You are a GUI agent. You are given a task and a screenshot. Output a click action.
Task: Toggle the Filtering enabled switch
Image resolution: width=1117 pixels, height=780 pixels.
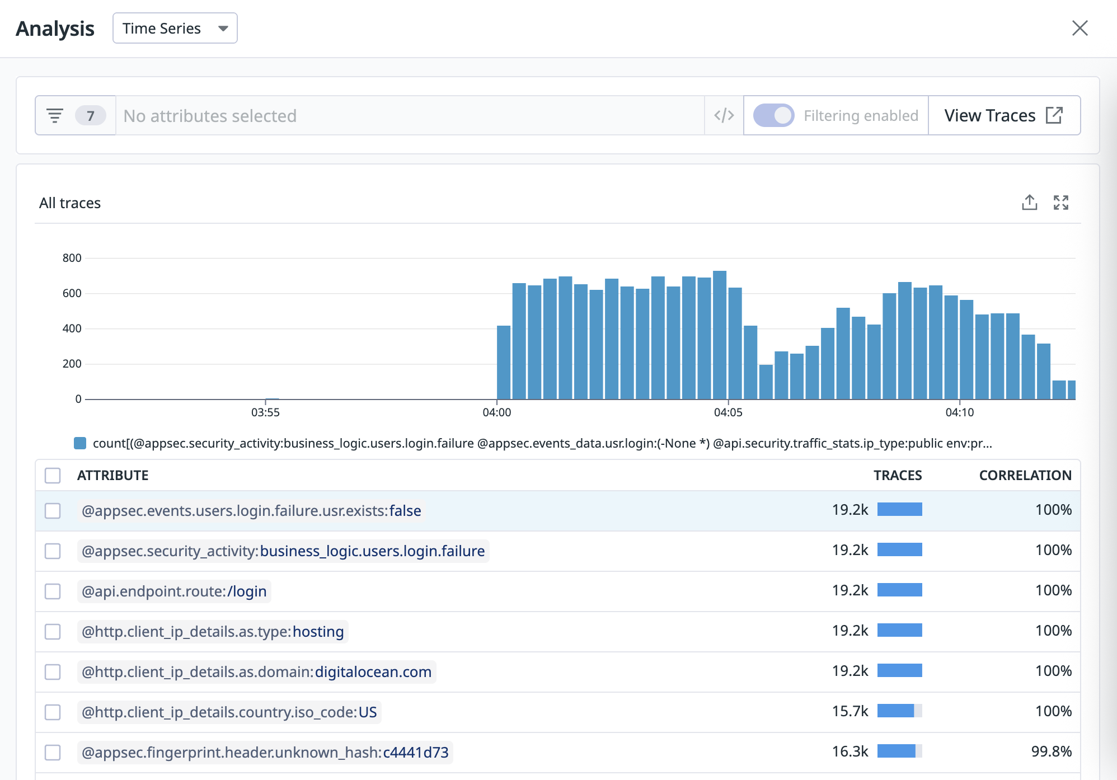(x=773, y=116)
